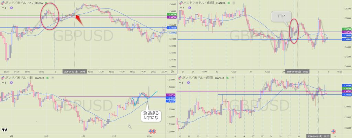Select the red ellipse drawing on 1-hour chart

tap(294, 31)
